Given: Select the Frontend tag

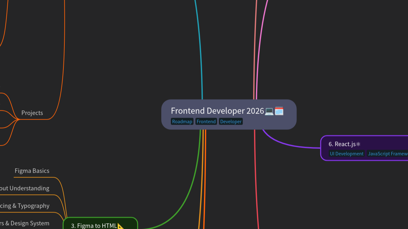Looking at the screenshot, I should point(206,121).
